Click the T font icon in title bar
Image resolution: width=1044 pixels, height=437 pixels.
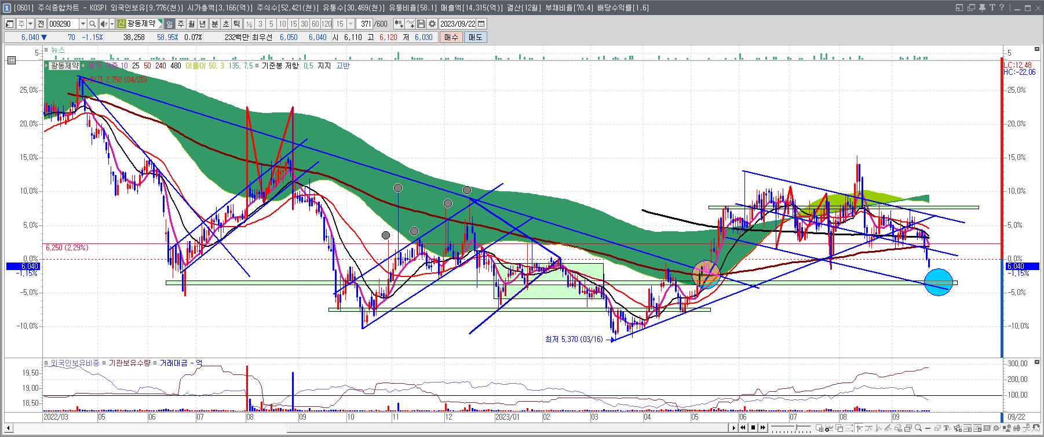tap(992, 8)
